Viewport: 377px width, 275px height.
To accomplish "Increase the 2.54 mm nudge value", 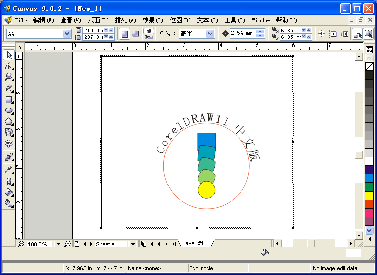I will (x=260, y=31).
